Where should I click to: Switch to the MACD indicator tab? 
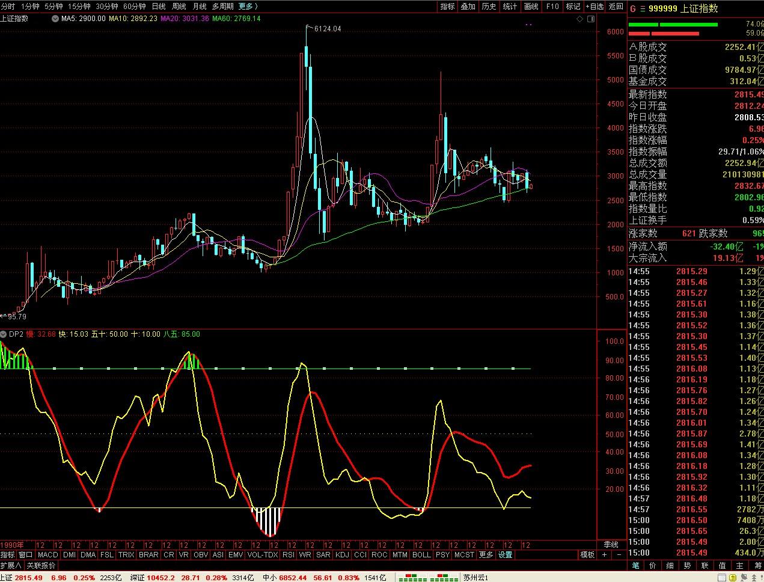coord(47,554)
